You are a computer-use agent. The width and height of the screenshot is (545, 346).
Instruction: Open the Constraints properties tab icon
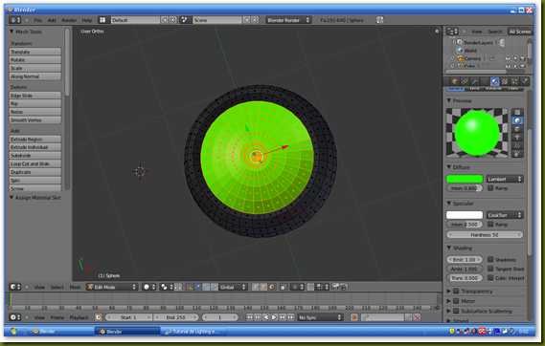coord(465,81)
